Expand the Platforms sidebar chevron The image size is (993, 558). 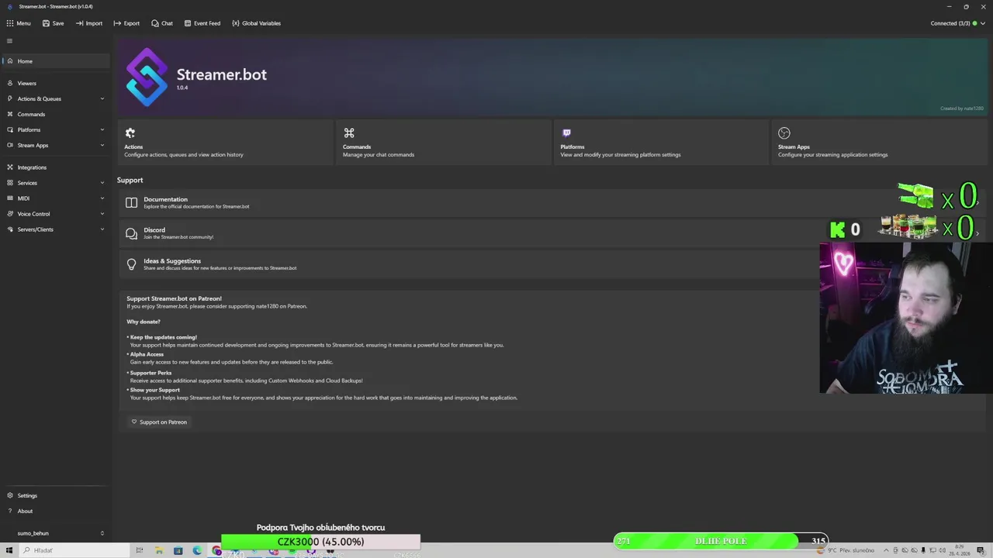(x=102, y=129)
